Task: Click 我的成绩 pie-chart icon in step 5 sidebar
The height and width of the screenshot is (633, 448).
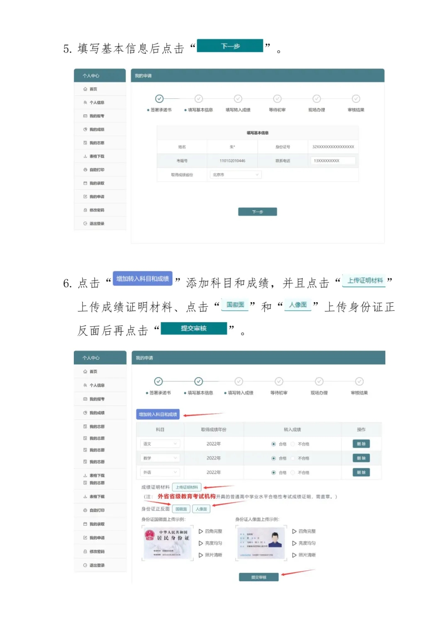Action: pos(85,129)
